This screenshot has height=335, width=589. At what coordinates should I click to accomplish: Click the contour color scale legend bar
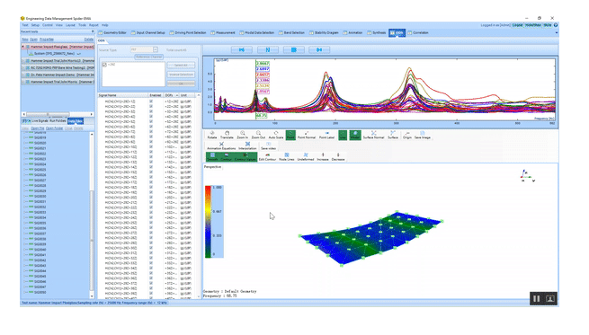click(x=208, y=221)
